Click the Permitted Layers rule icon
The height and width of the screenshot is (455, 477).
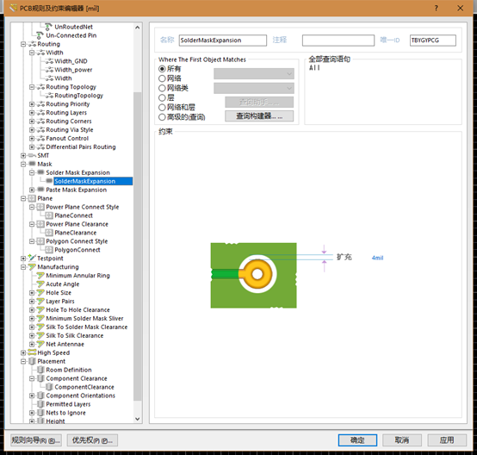pyautogui.click(x=40, y=404)
